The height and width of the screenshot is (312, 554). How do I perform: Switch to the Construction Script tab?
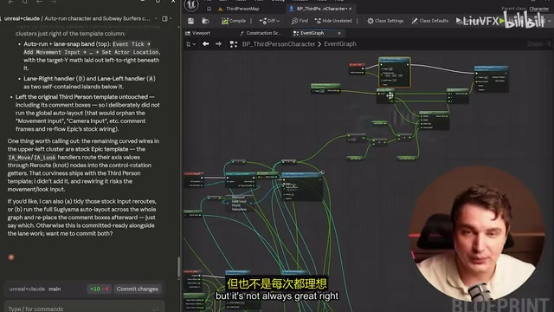261,33
